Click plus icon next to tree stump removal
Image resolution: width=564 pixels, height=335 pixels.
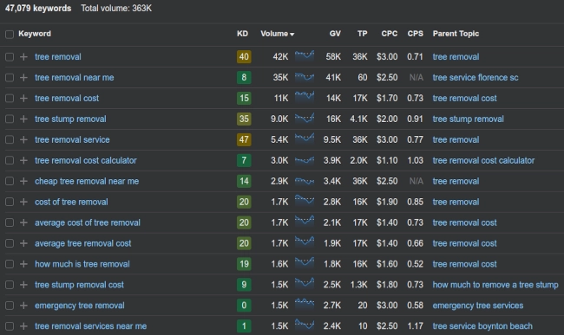(23, 119)
